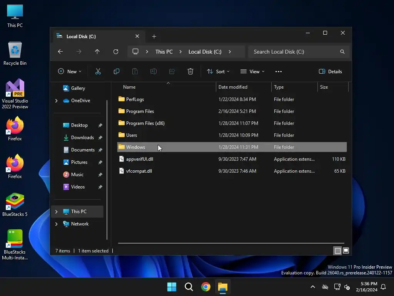
Task: Select the appverifUI.dll file
Action: coord(232,159)
